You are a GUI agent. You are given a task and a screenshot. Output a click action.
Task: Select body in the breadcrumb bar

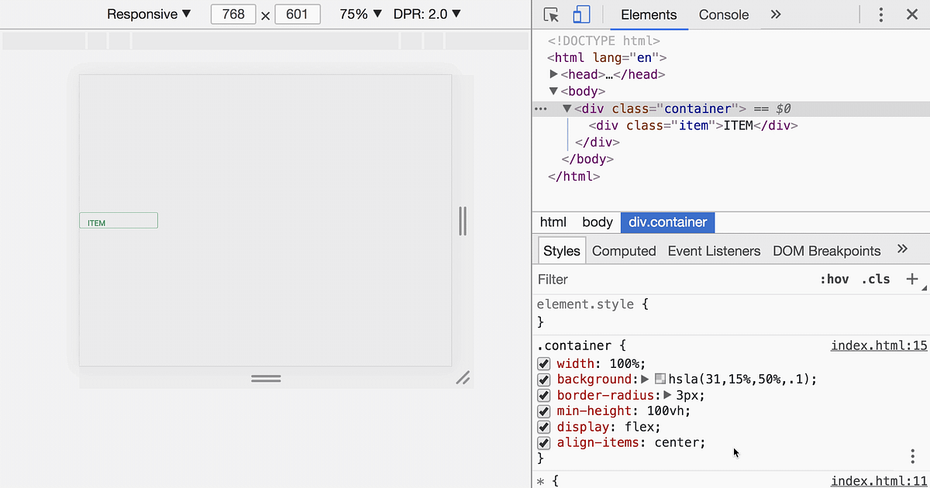597,222
